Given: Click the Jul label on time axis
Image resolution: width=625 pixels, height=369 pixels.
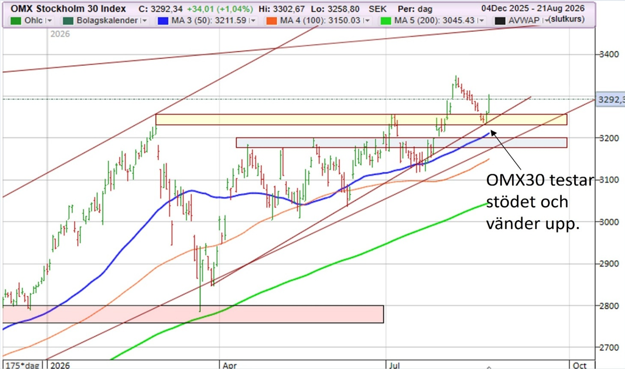Looking at the screenshot, I should point(394,365).
